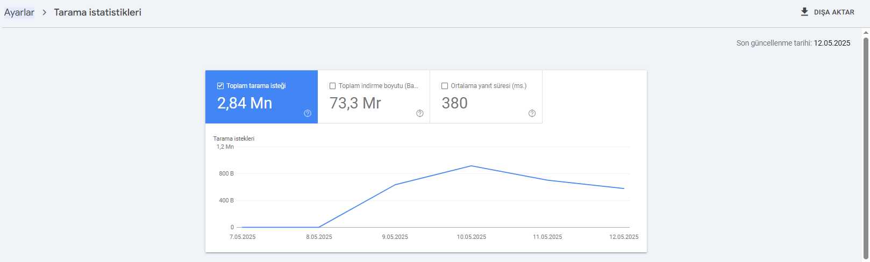Click the download icon next to DIŞA AKTAR
The height and width of the screenshot is (262, 870).
coord(804,12)
